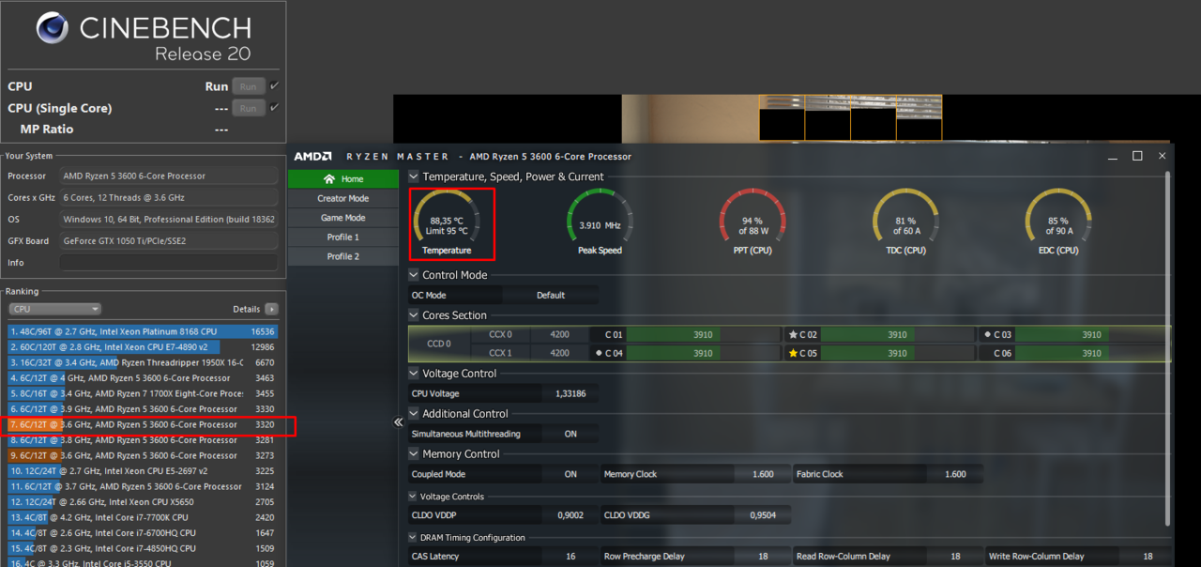
Task: Collapse the Cores Section
Action: coord(414,315)
